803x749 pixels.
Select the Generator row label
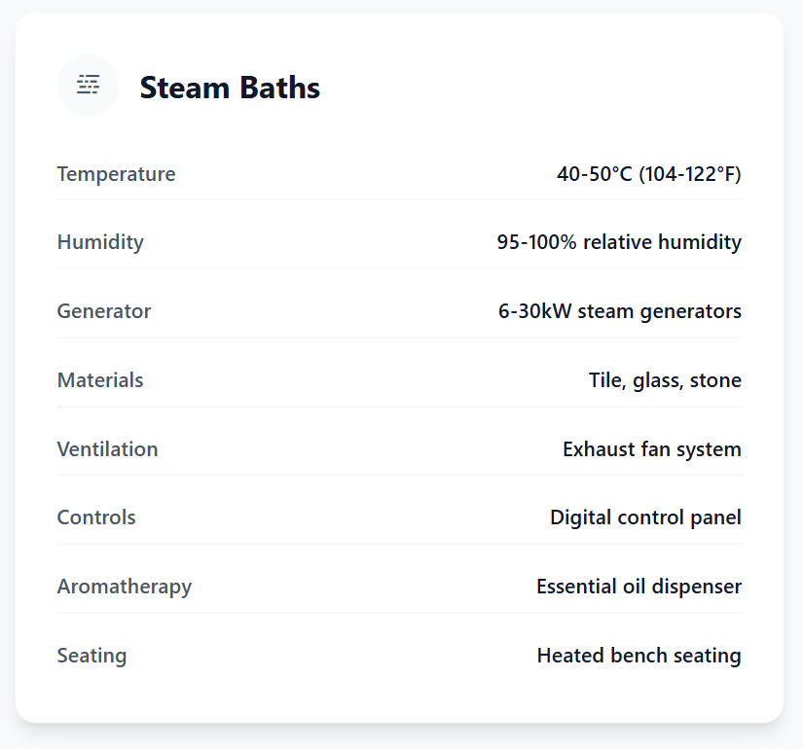click(x=104, y=311)
